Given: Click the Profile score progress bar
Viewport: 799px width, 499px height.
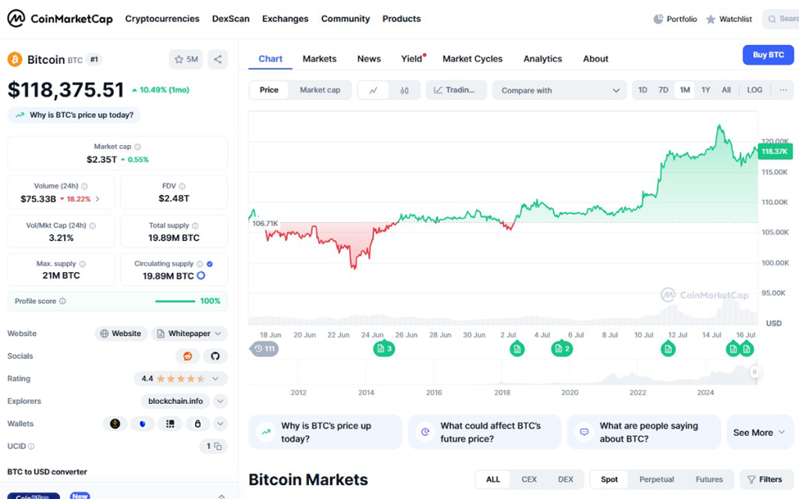Looking at the screenshot, I should coord(175,302).
